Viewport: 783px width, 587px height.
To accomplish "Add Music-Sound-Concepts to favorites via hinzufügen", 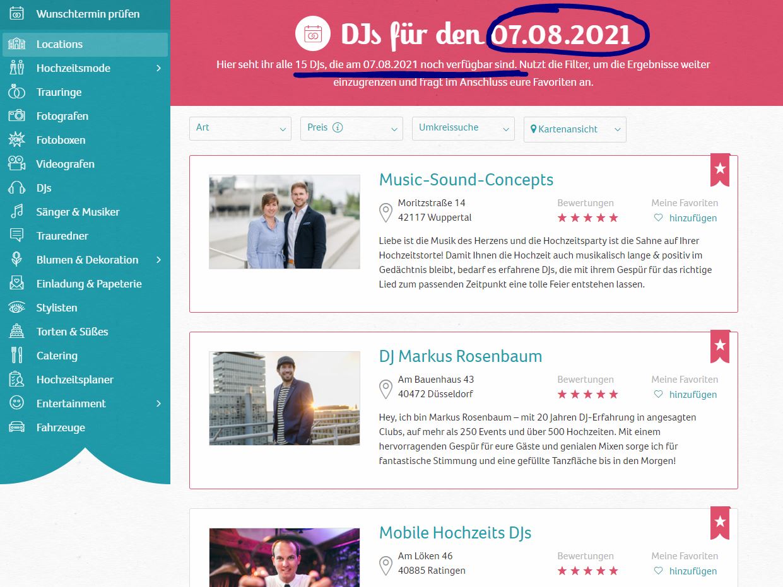I will click(692, 218).
